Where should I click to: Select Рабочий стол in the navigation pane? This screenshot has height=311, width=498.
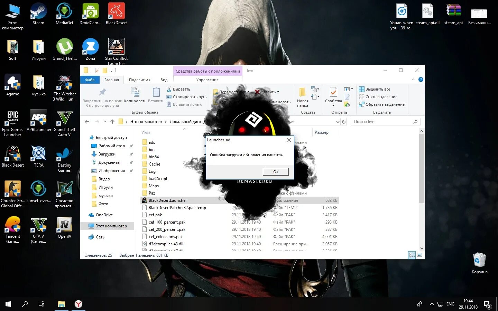111,146
